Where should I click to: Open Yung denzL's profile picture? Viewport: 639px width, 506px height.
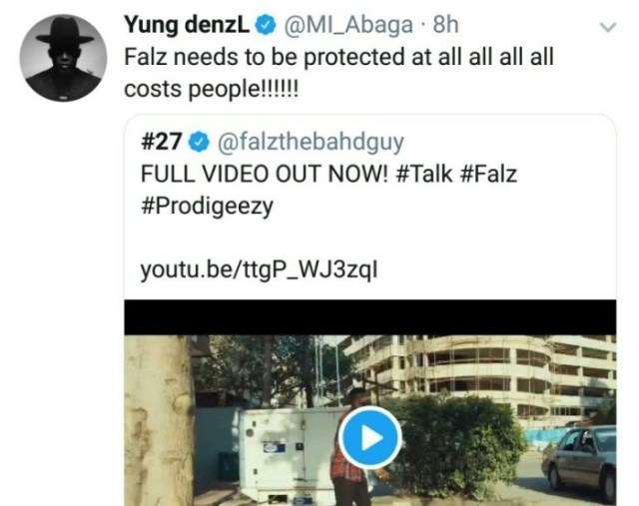click(64, 58)
